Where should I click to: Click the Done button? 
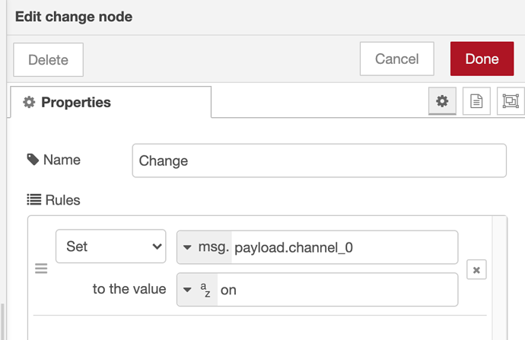(482, 59)
